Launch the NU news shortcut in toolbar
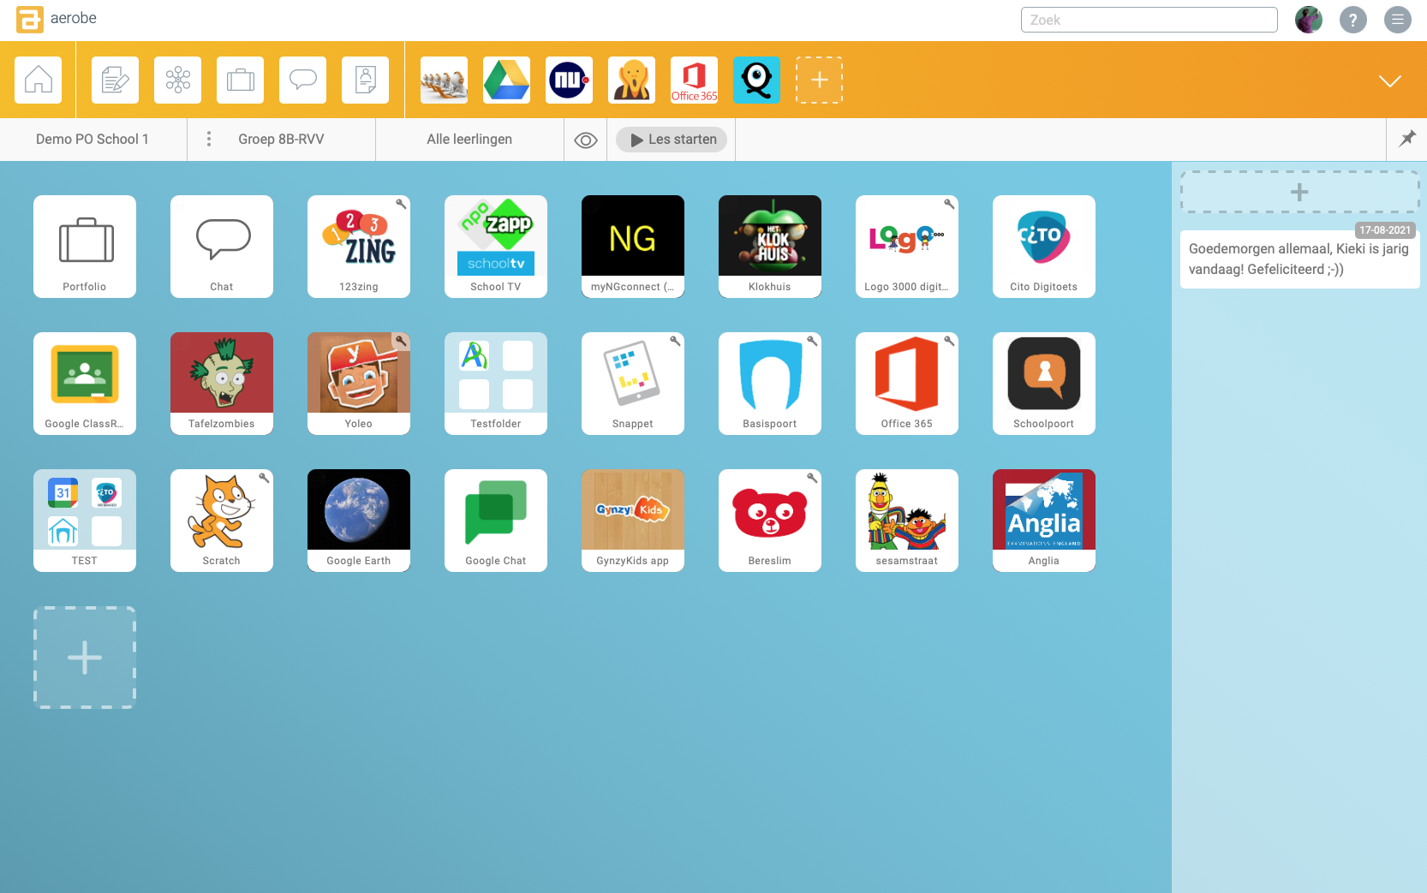The width and height of the screenshot is (1427, 893). click(569, 80)
